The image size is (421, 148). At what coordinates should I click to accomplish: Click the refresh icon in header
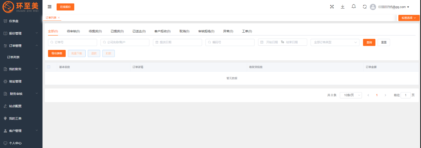pyautogui.click(x=365, y=7)
